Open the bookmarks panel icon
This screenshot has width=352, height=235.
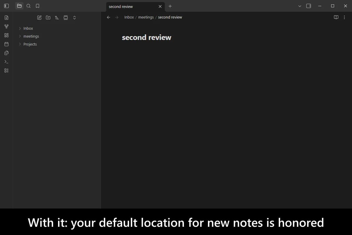[37, 6]
